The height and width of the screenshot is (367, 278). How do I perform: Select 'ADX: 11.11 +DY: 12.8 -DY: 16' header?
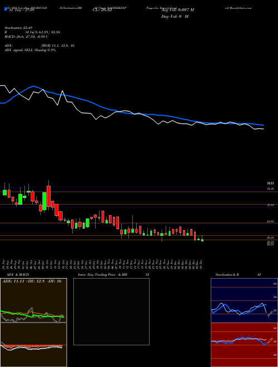(32, 281)
